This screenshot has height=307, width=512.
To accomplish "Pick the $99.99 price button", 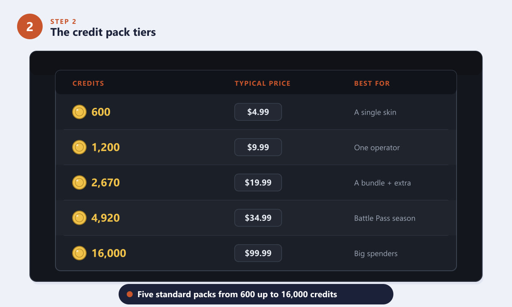I will click(258, 253).
